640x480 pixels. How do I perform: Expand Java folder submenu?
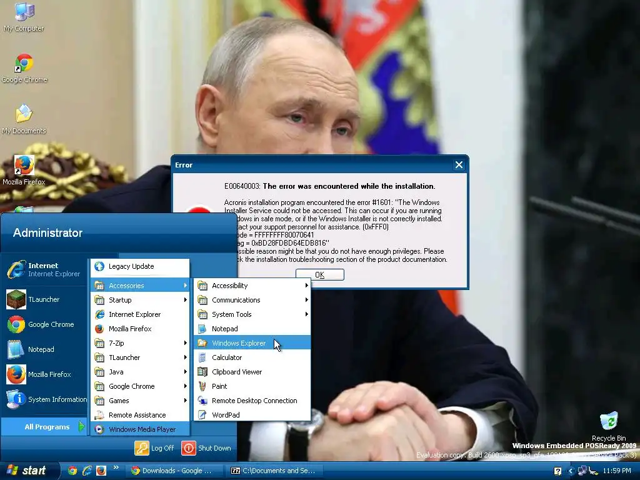click(x=140, y=372)
